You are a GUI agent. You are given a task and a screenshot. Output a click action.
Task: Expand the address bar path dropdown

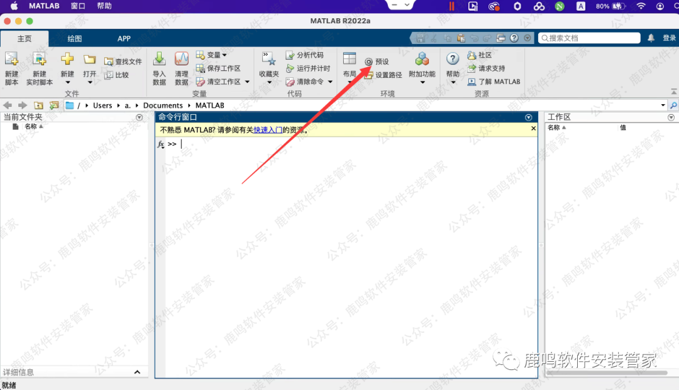pyautogui.click(x=663, y=106)
